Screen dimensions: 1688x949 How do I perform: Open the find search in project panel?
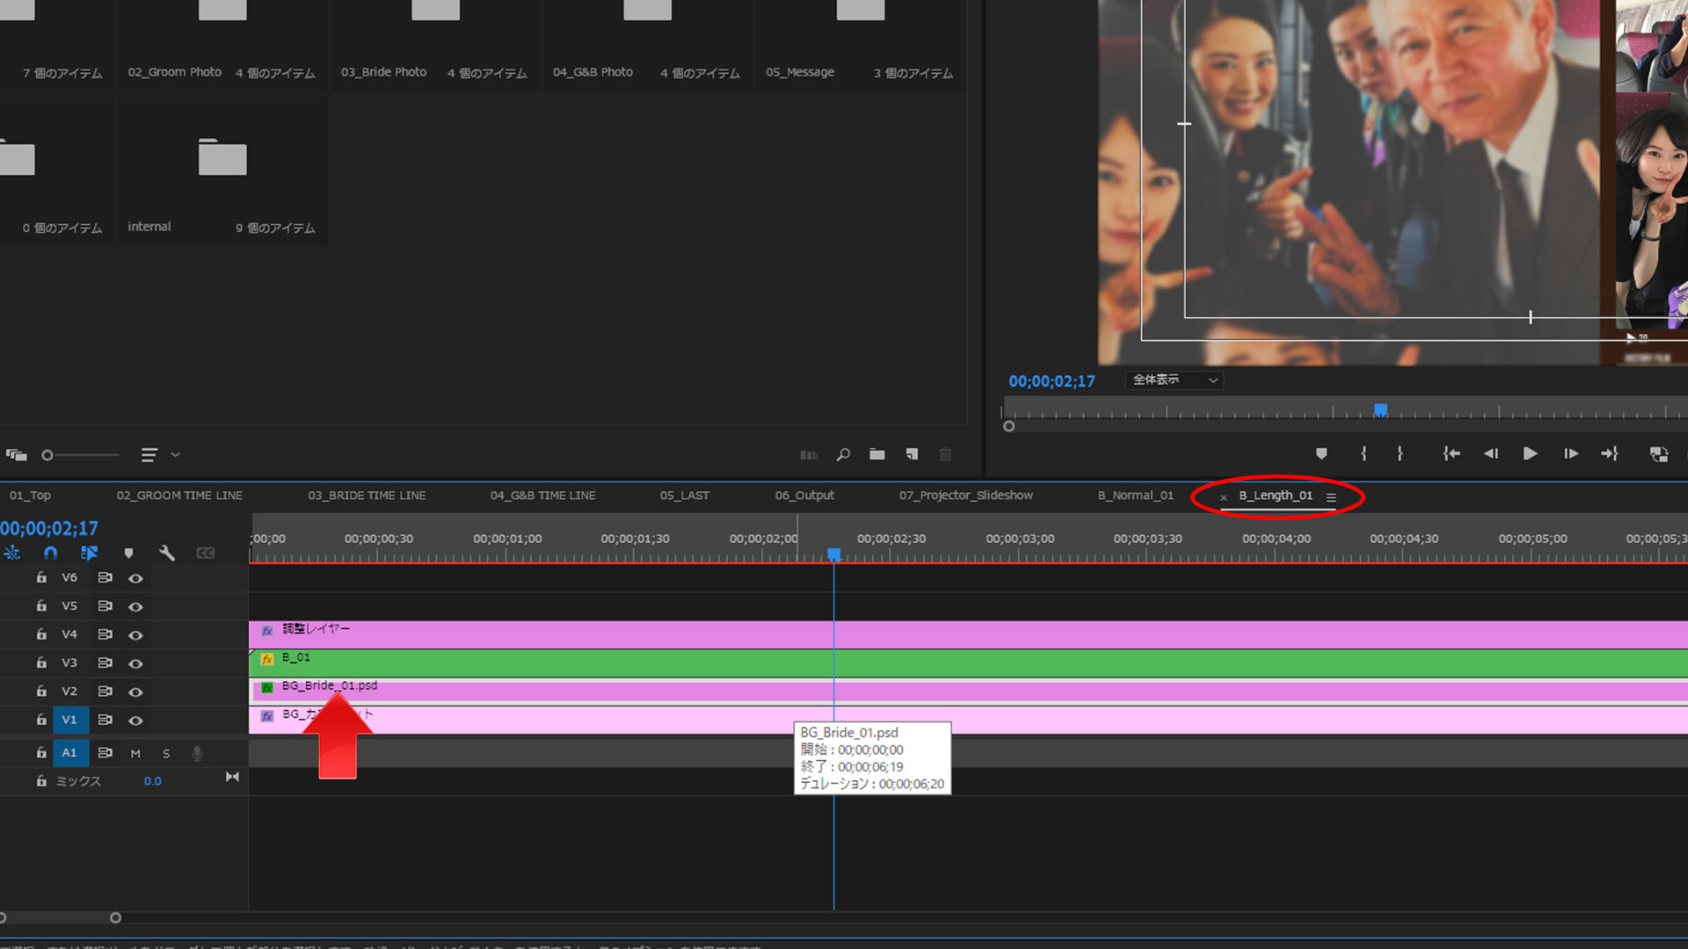click(843, 454)
